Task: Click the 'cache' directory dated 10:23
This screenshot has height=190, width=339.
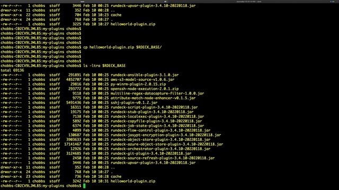Action: [x=116, y=15]
